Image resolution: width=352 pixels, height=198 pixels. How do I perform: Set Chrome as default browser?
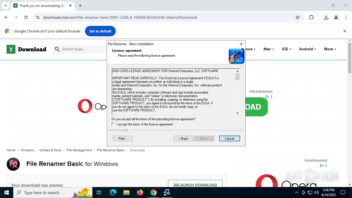coord(100,31)
